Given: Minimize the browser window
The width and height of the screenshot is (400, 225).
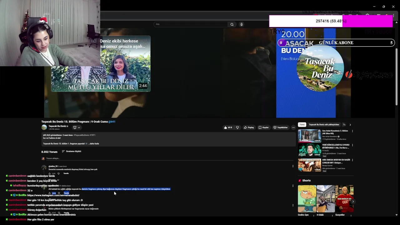Looking at the screenshot, I should (374, 7).
